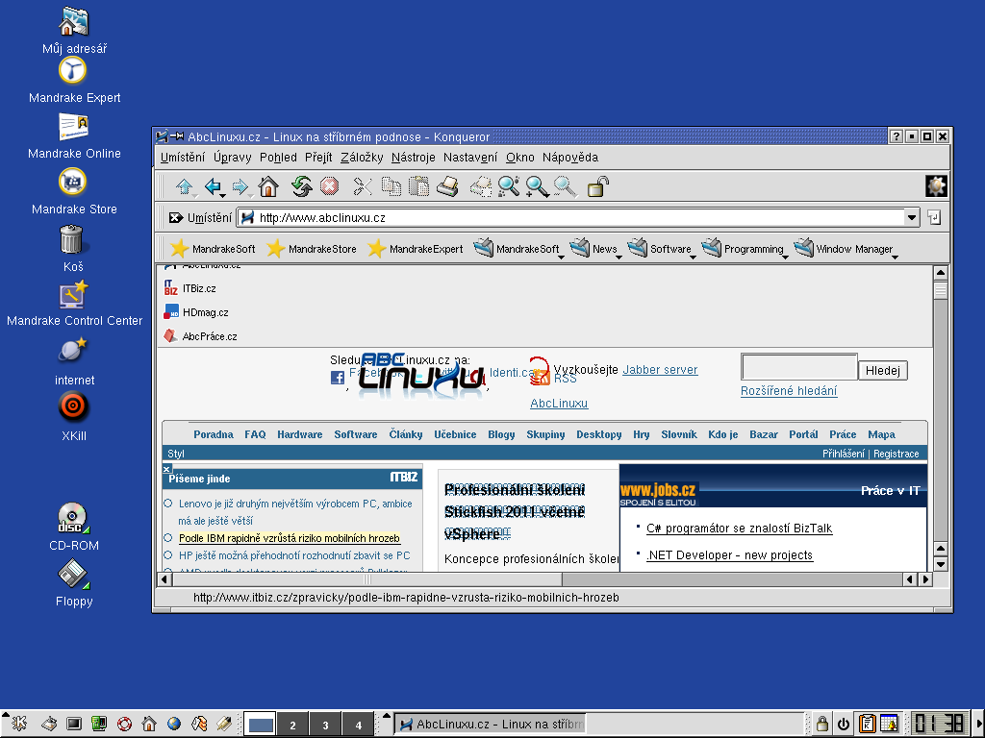Open the Umístění menu
Image resolution: width=985 pixels, height=738 pixels.
(x=182, y=158)
